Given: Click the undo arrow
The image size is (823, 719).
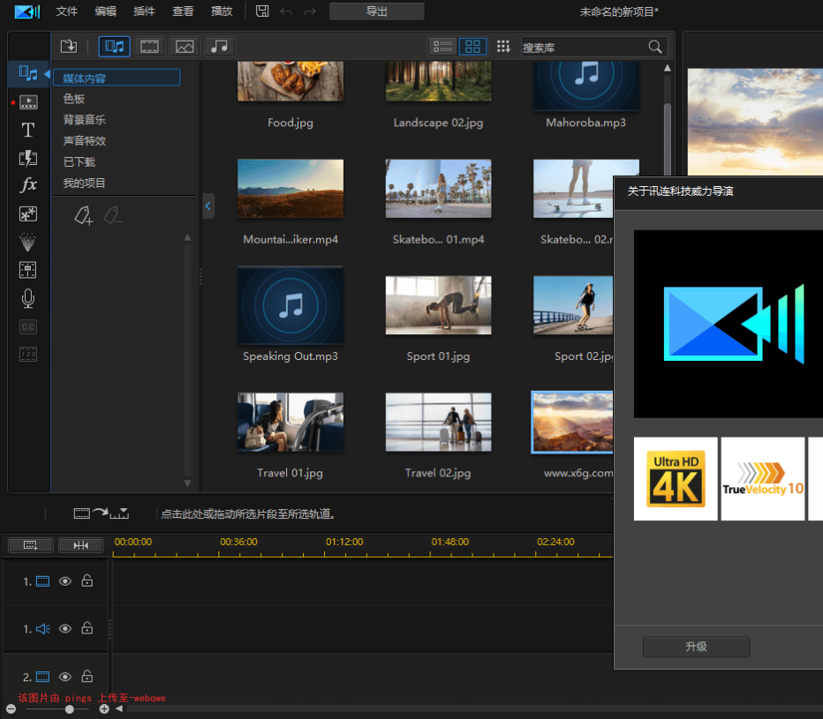Looking at the screenshot, I should pyautogui.click(x=286, y=11).
